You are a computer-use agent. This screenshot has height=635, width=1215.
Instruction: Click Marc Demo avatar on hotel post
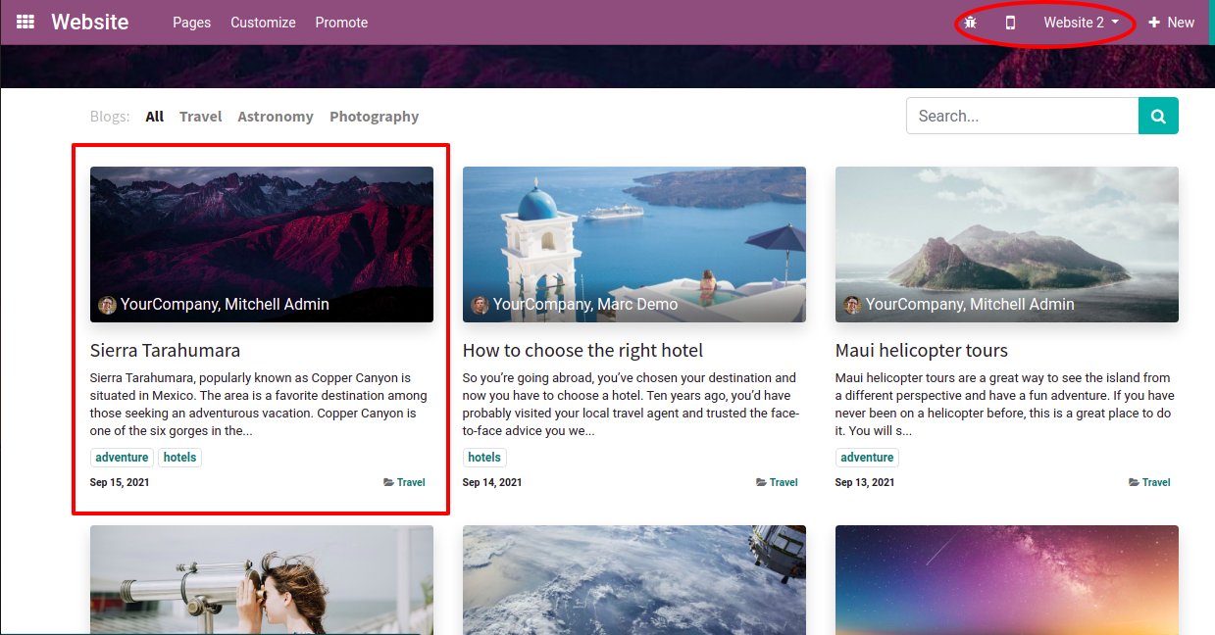click(480, 305)
